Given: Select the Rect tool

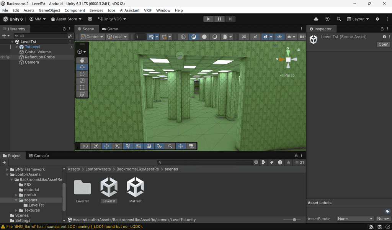Looking at the screenshot, I should [x=82, y=87].
